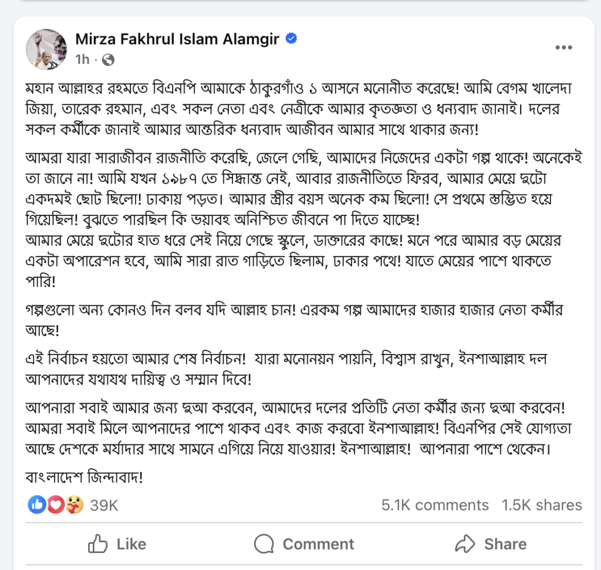Click the blue thumbs-up reaction emoji
This screenshot has width=601, height=570.
point(37,504)
